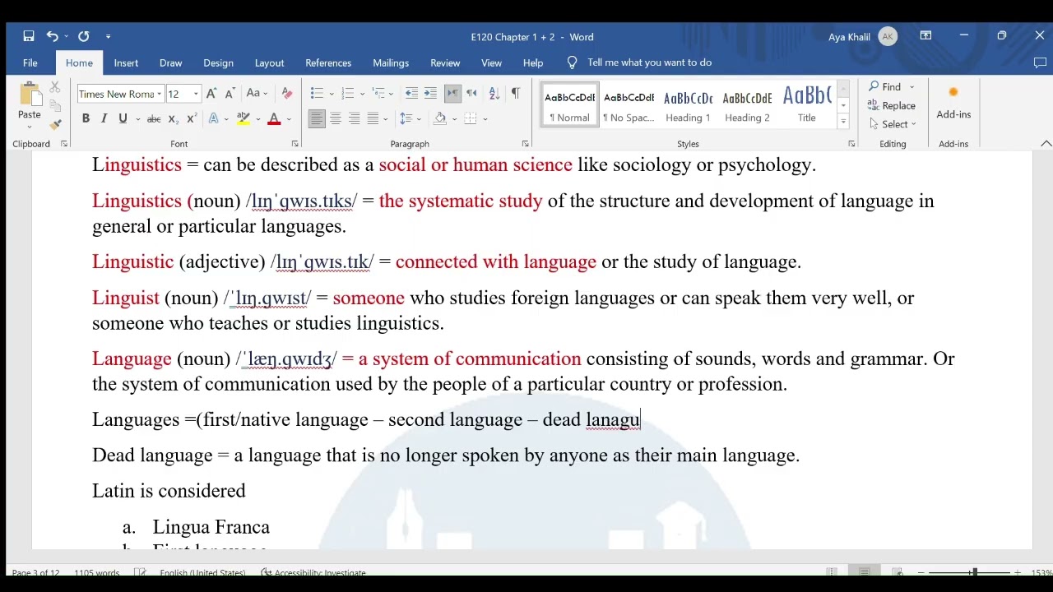Center-align the paragraph text
The image size is (1053, 592).
pos(336,119)
